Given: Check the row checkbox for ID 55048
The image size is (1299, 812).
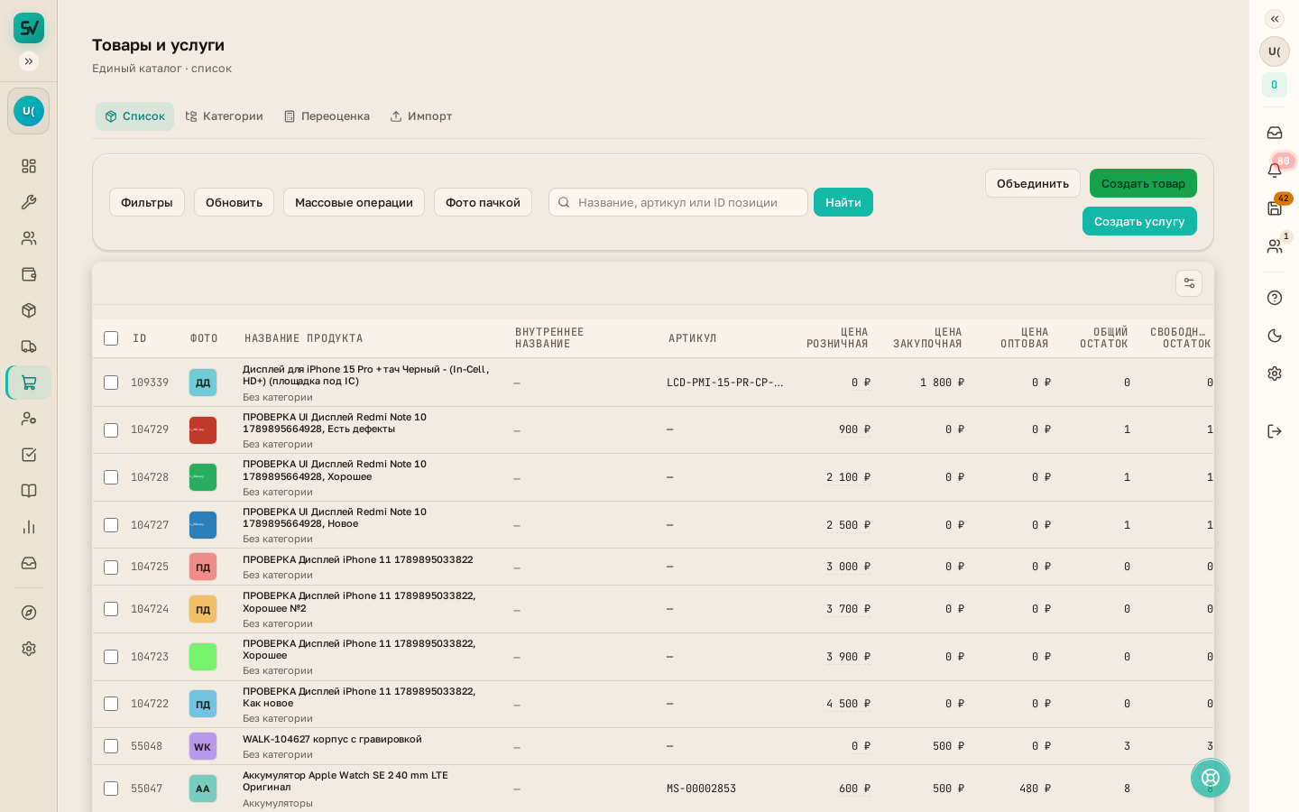Looking at the screenshot, I should coord(111,746).
